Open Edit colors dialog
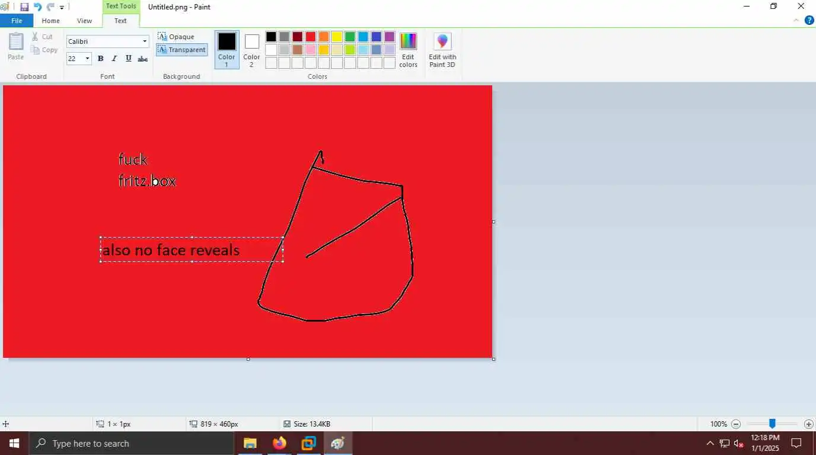Image resolution: width=816 pixels, height=455 pixels. click(x=408, y=50)
